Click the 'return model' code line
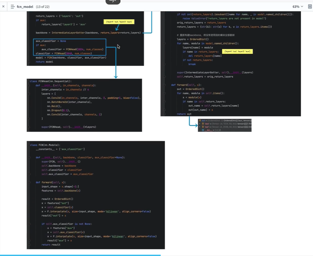Screen dimensions: 313x256 (44, 62)
